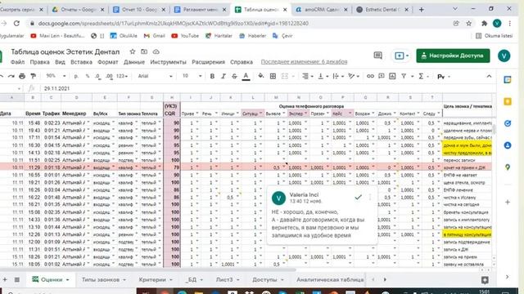Click the insert comment toolbar icon
Viewport: 524px width, 294px height.
click(x=382, y=76)
